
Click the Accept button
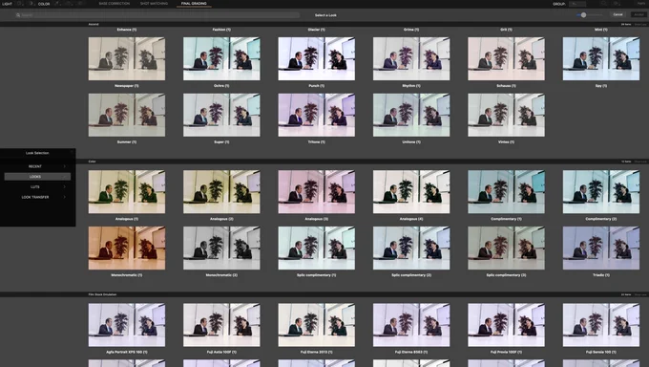click(639, 14)
